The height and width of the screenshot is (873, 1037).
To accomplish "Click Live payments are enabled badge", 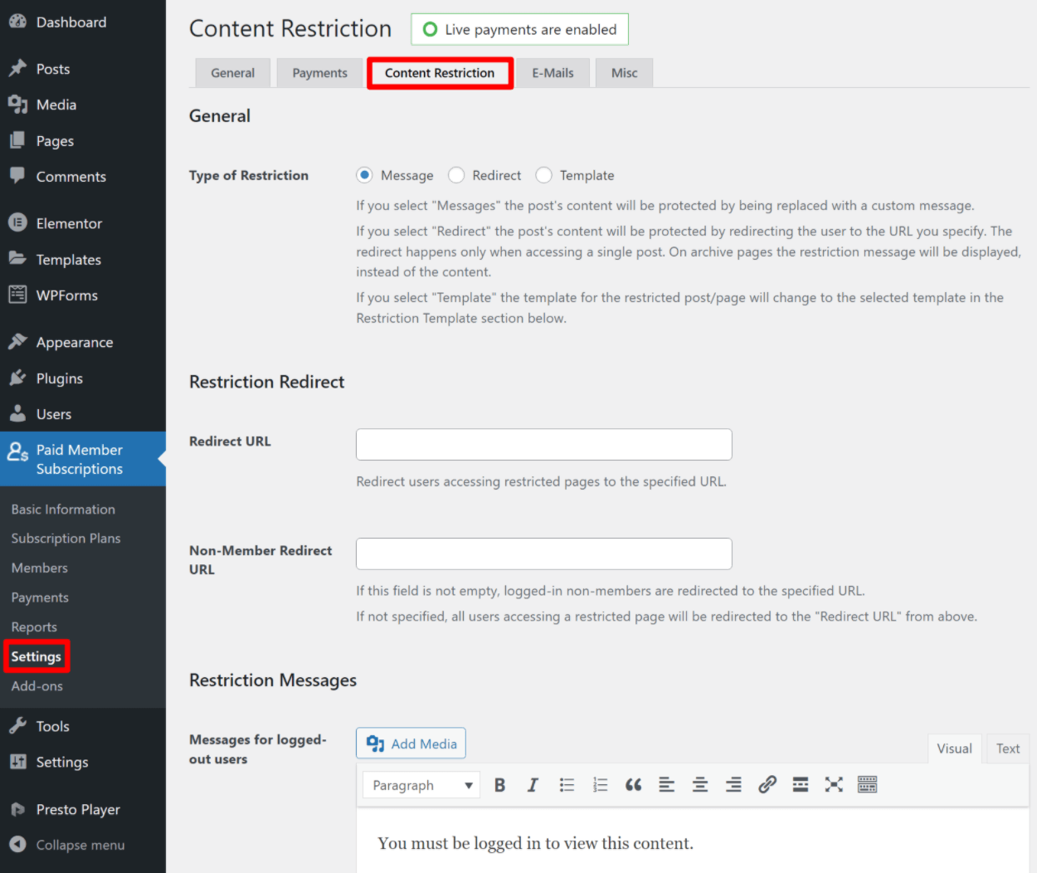I will (x=519, y=29).
